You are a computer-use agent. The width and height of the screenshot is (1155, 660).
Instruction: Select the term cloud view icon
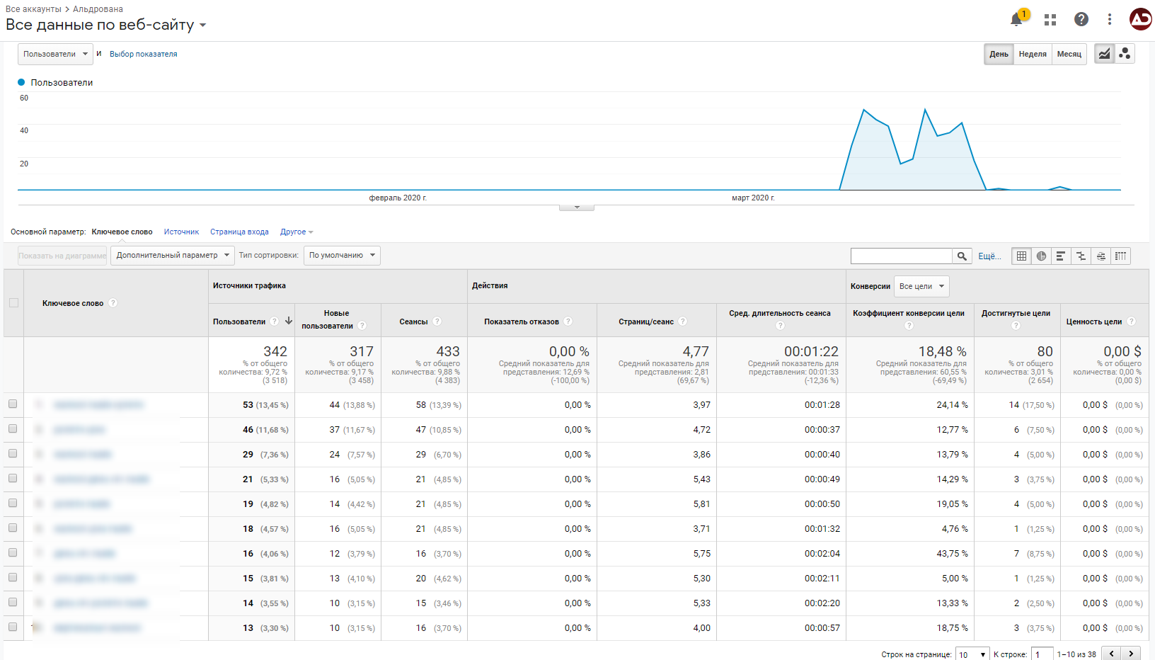1101,256
